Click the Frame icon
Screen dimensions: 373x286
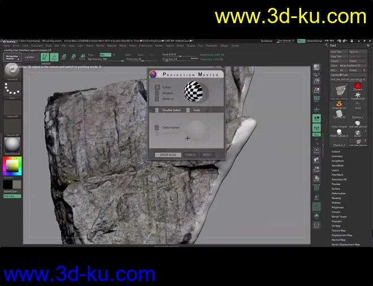point(316,151)
